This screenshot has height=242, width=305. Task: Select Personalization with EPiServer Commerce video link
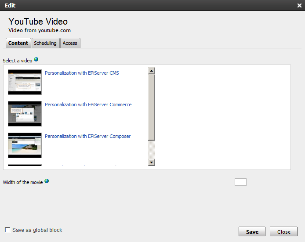click(88, 105)
